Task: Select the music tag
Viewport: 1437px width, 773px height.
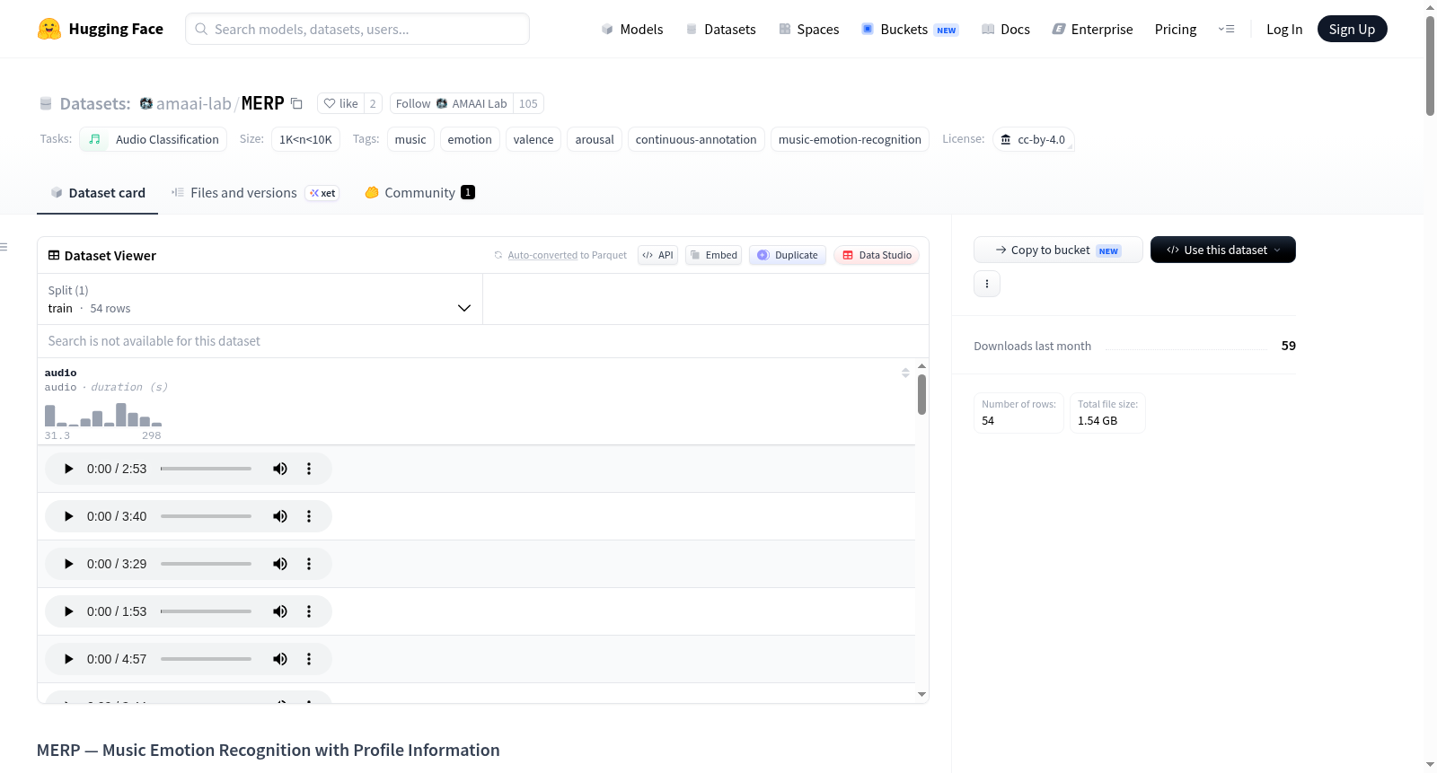Action: click(x=410, y=139)
